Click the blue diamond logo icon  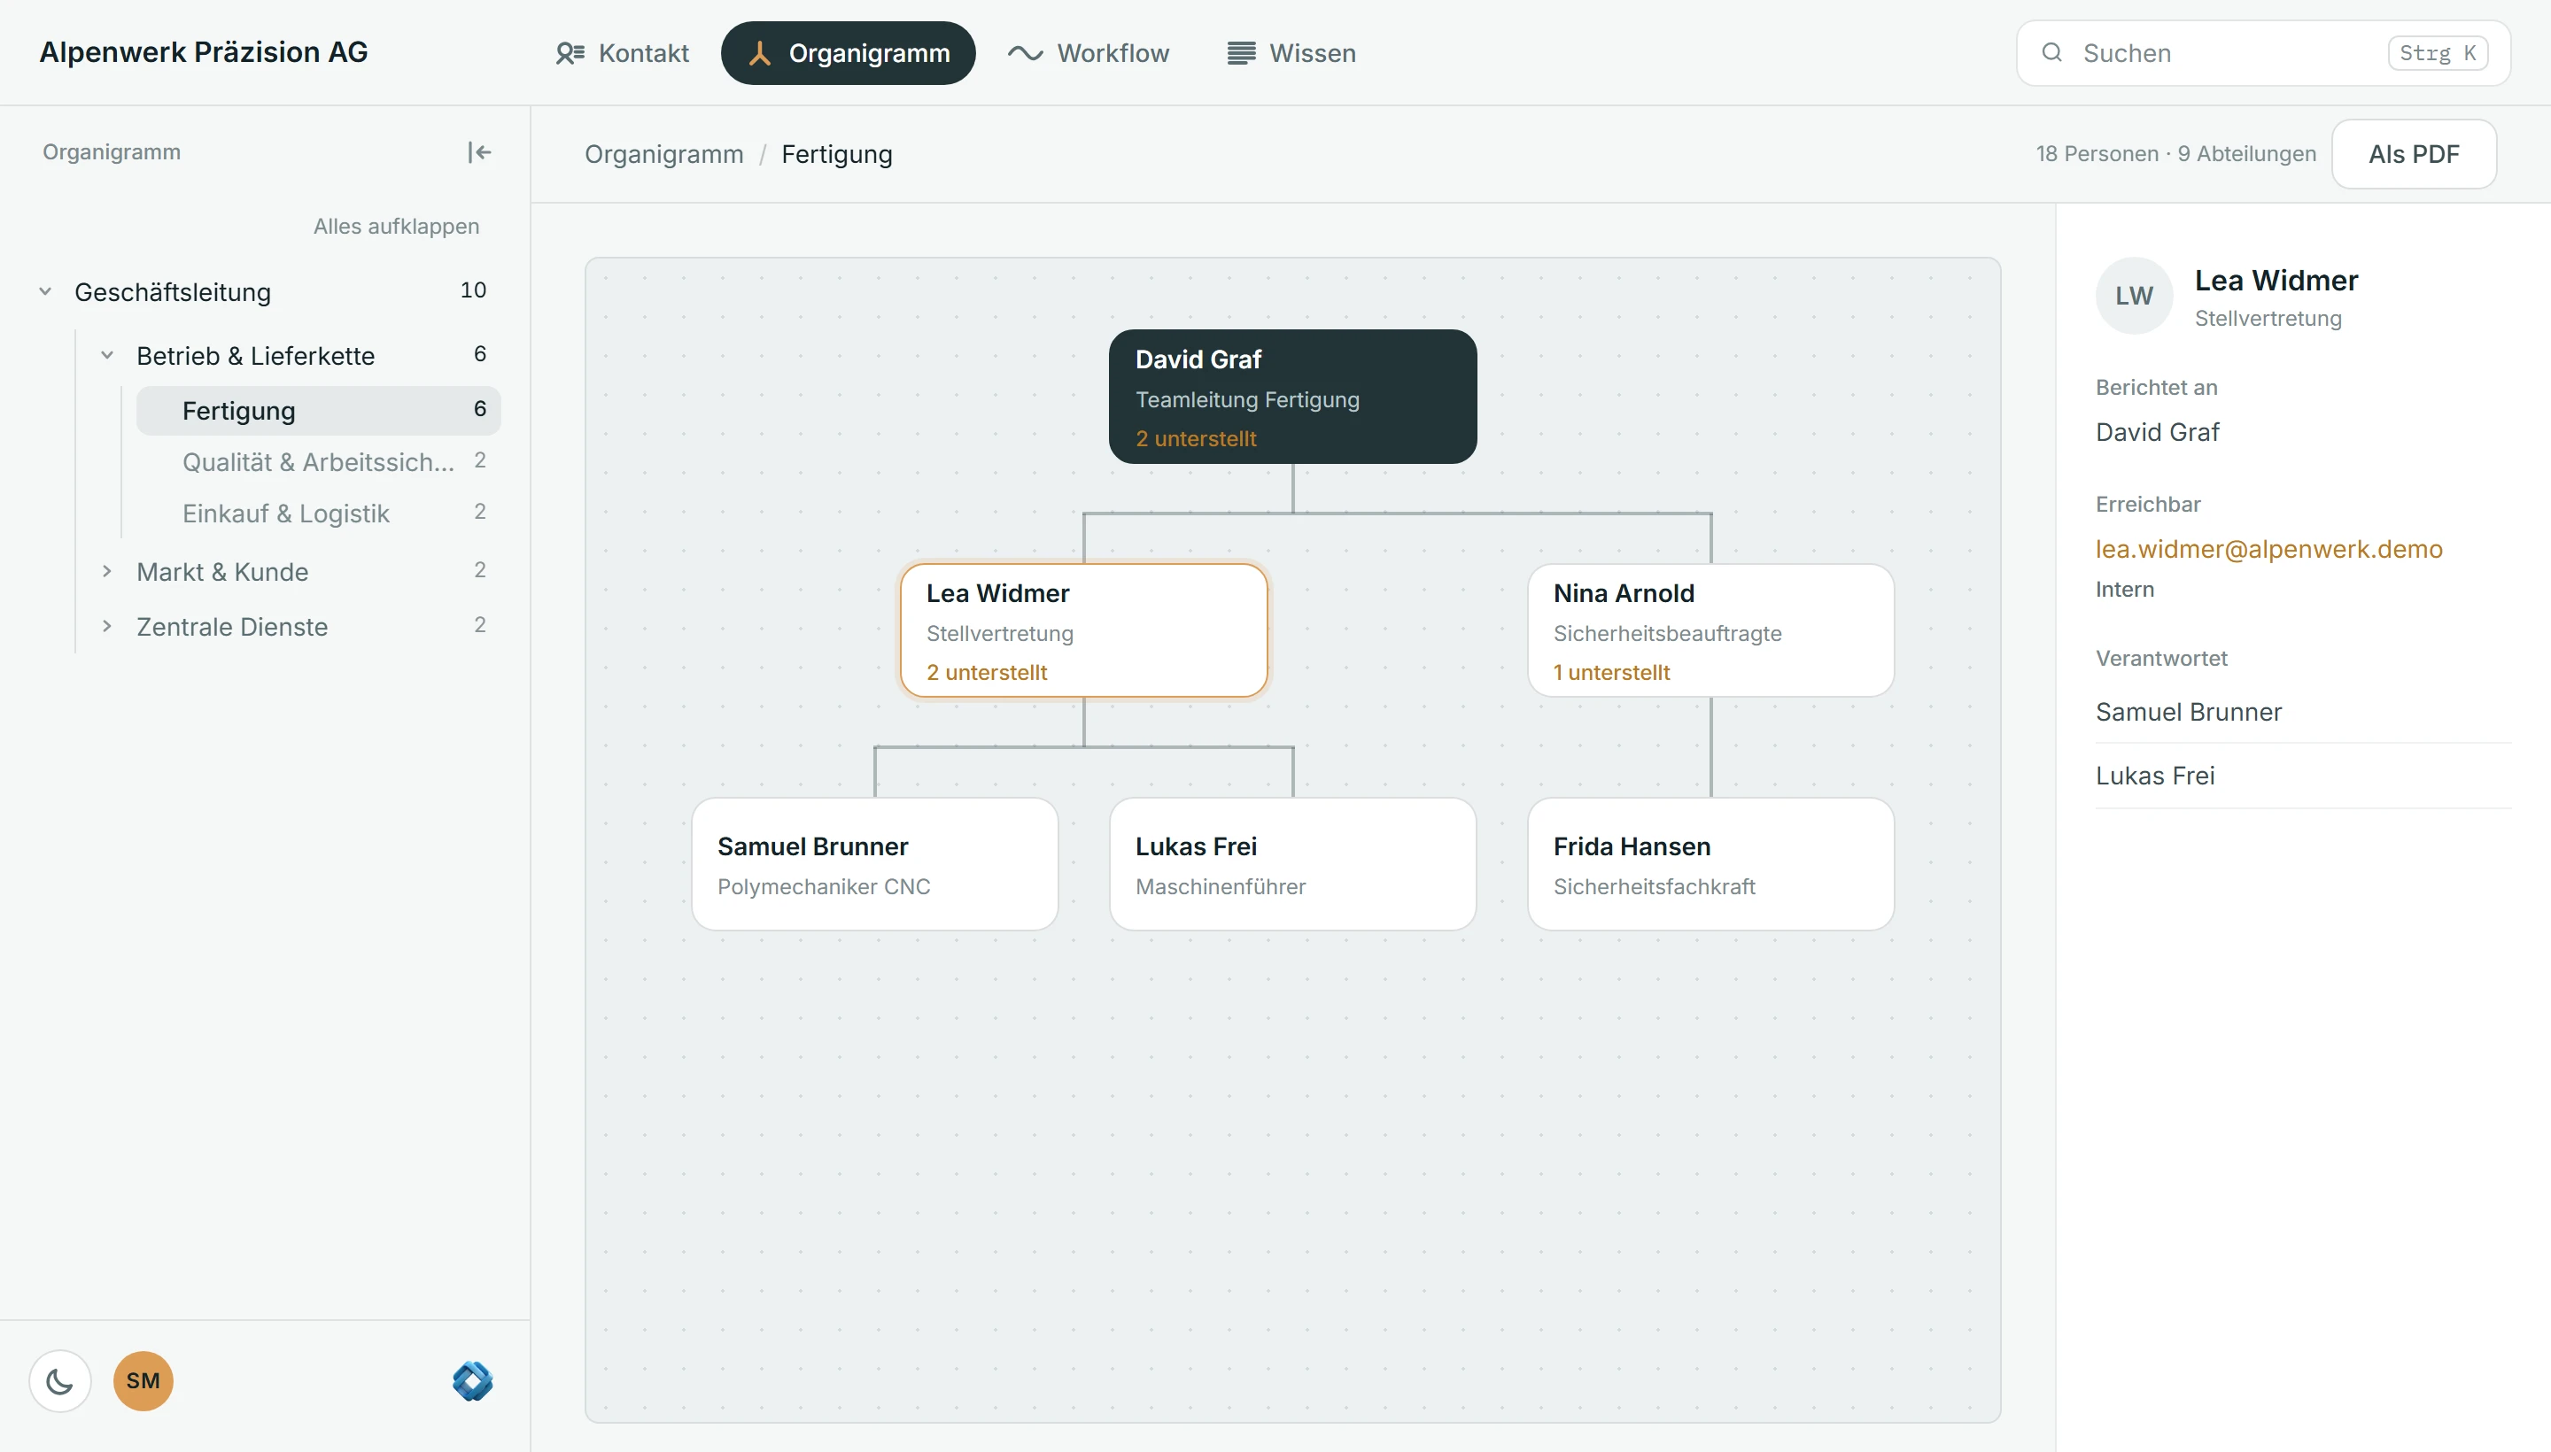coord(473,1381)
